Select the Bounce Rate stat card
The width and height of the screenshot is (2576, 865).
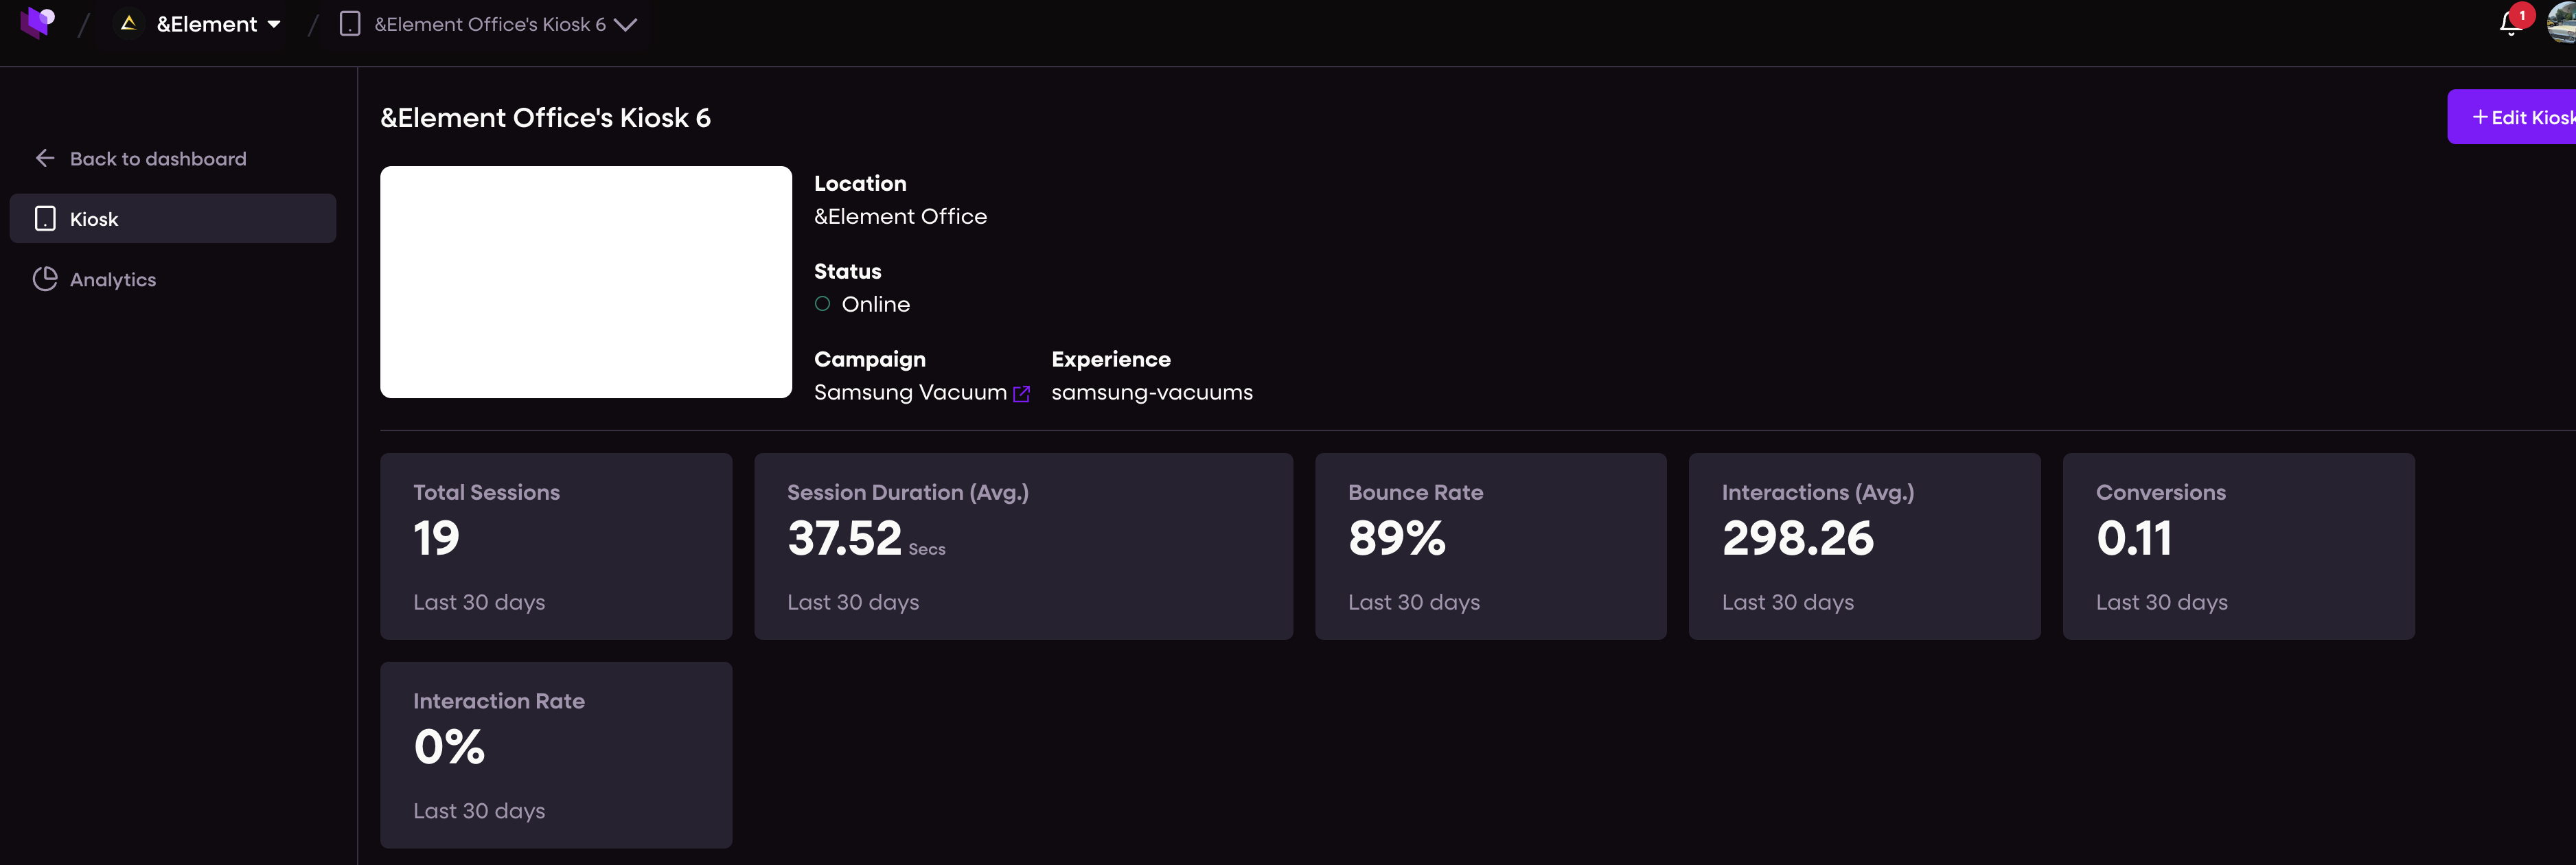click(x=1490, y=546)
